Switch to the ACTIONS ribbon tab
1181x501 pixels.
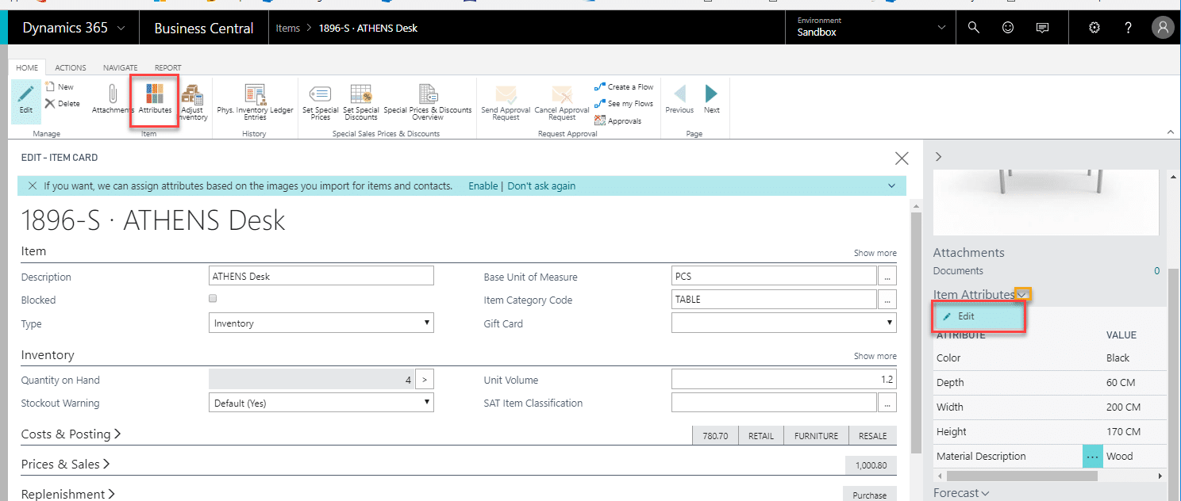70,67
